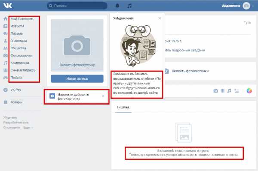The image size is (258, 171).
Task: Select the Тишина tab
Action: (x=123, y=107)
